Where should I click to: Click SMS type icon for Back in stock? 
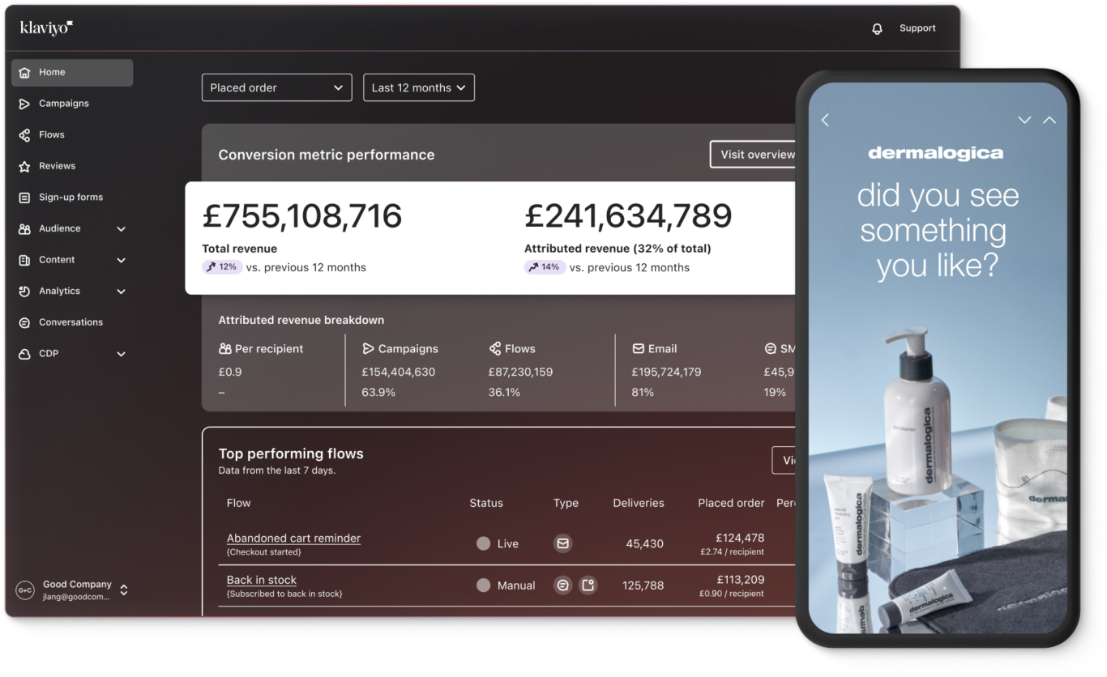562,585
